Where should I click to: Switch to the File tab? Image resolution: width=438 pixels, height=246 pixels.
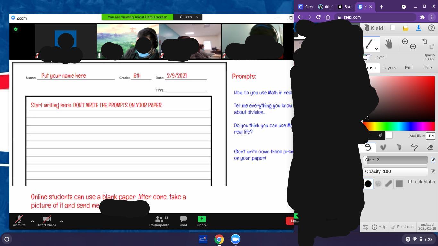pos(428,68)
